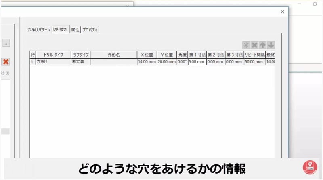The image size is (323, 180).
Task: Close the dialog with the X button
Action: point(282,12)
